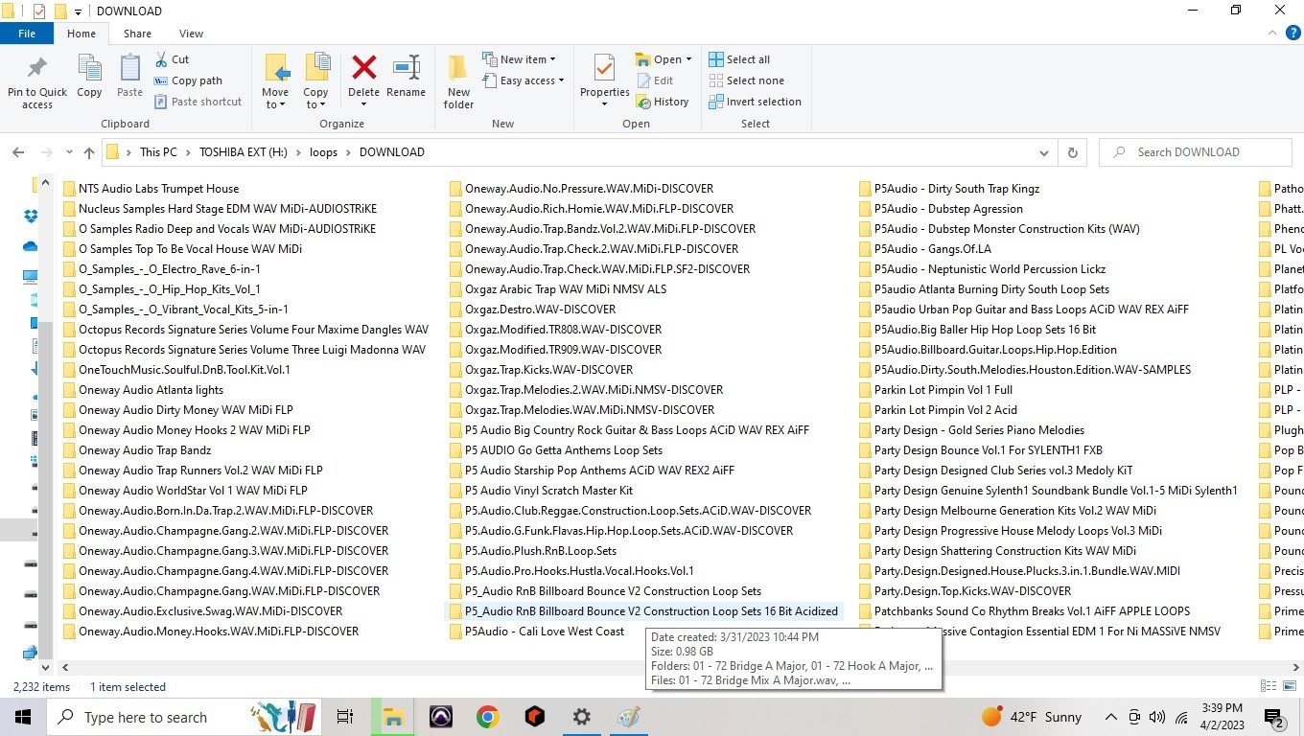This screenshot has width=1304, height=736.
Task: Switch to the Details view icon in the status bar
Action: coord(1268,686)
